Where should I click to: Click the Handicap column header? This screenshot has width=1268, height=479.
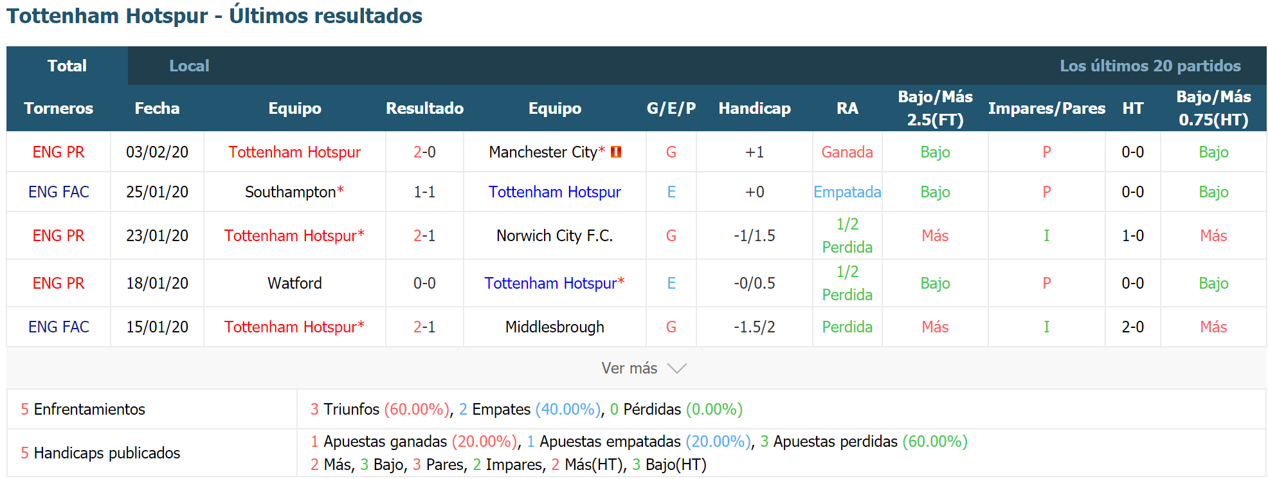tap(754, 108)
